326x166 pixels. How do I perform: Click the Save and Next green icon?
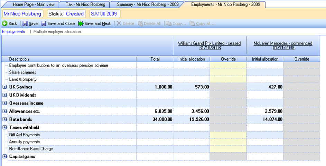(x=81, y=24)
